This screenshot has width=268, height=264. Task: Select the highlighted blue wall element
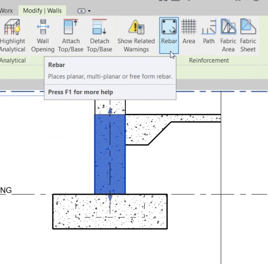coord(110,154)
